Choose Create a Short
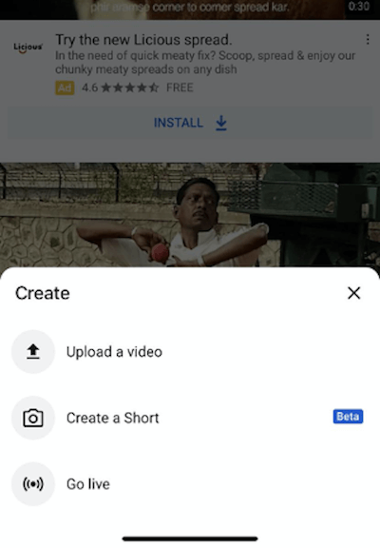The height and width of the screenshot is (548, 380). [190, 418]
